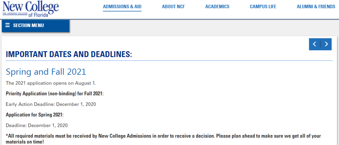Click the New College wordmark logo
Screen dimensions: 339x145
tap(30, 9)
